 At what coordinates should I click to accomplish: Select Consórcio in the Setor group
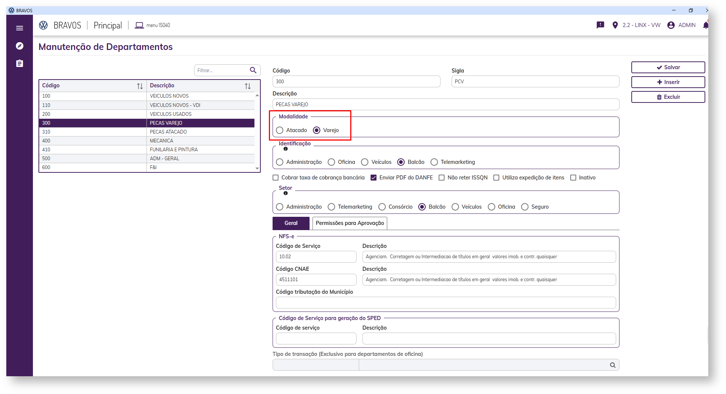point(382,207)
